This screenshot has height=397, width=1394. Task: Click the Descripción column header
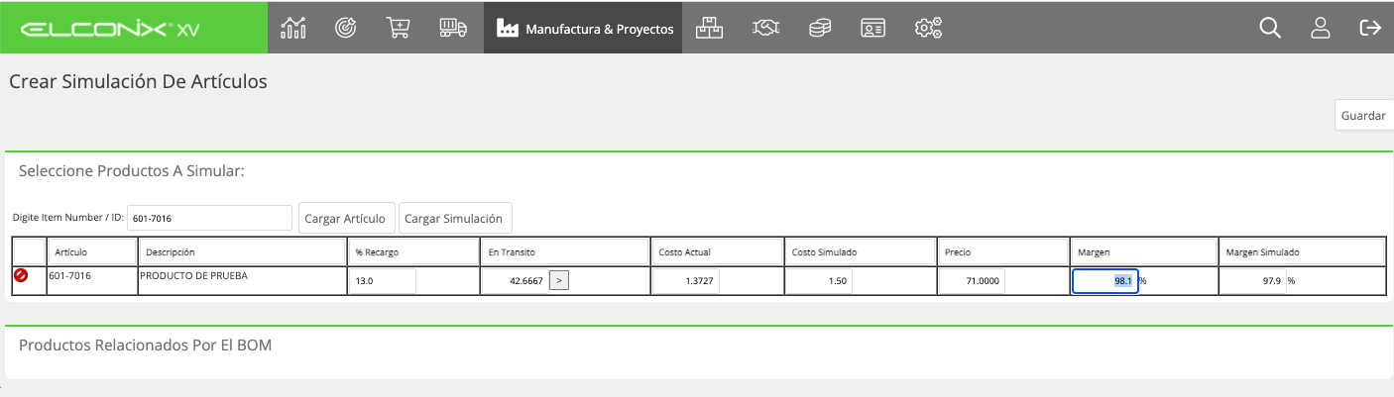pos(242,251)
